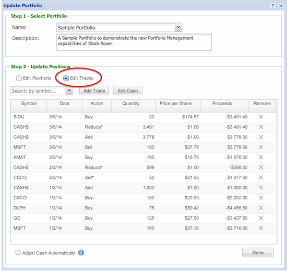Select the Edit Positions radio button
Screen dimensions: 287x271
point(19,78)
